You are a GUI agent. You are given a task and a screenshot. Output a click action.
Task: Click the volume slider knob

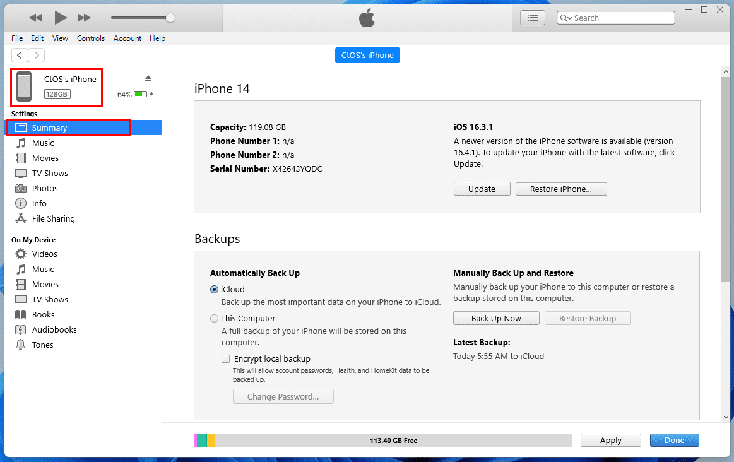(x=170, y=18)
